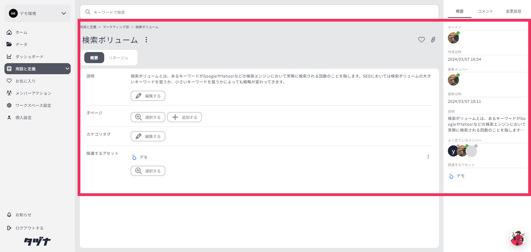Click the gray placeholder member avatar
This screenshot has width=531, height=252.
coord(471,151)
